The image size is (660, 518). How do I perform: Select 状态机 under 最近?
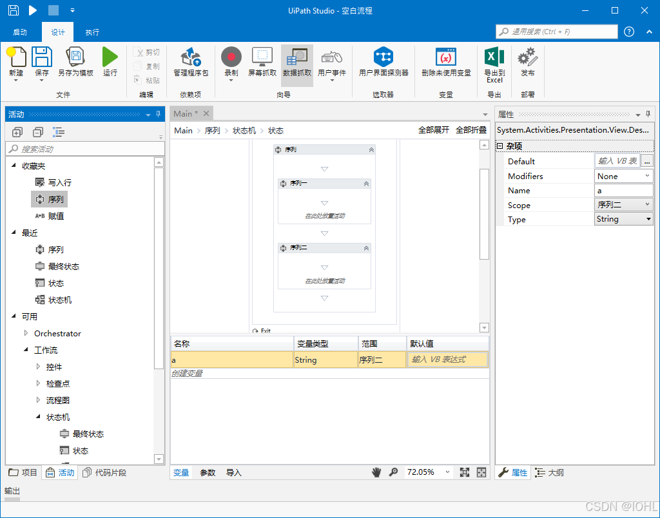tap(53, 300)
